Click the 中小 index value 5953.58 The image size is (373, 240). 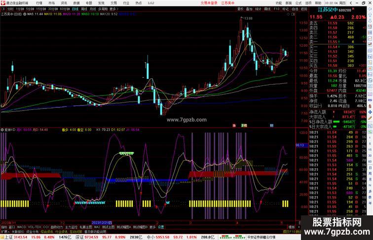point(162,237)
